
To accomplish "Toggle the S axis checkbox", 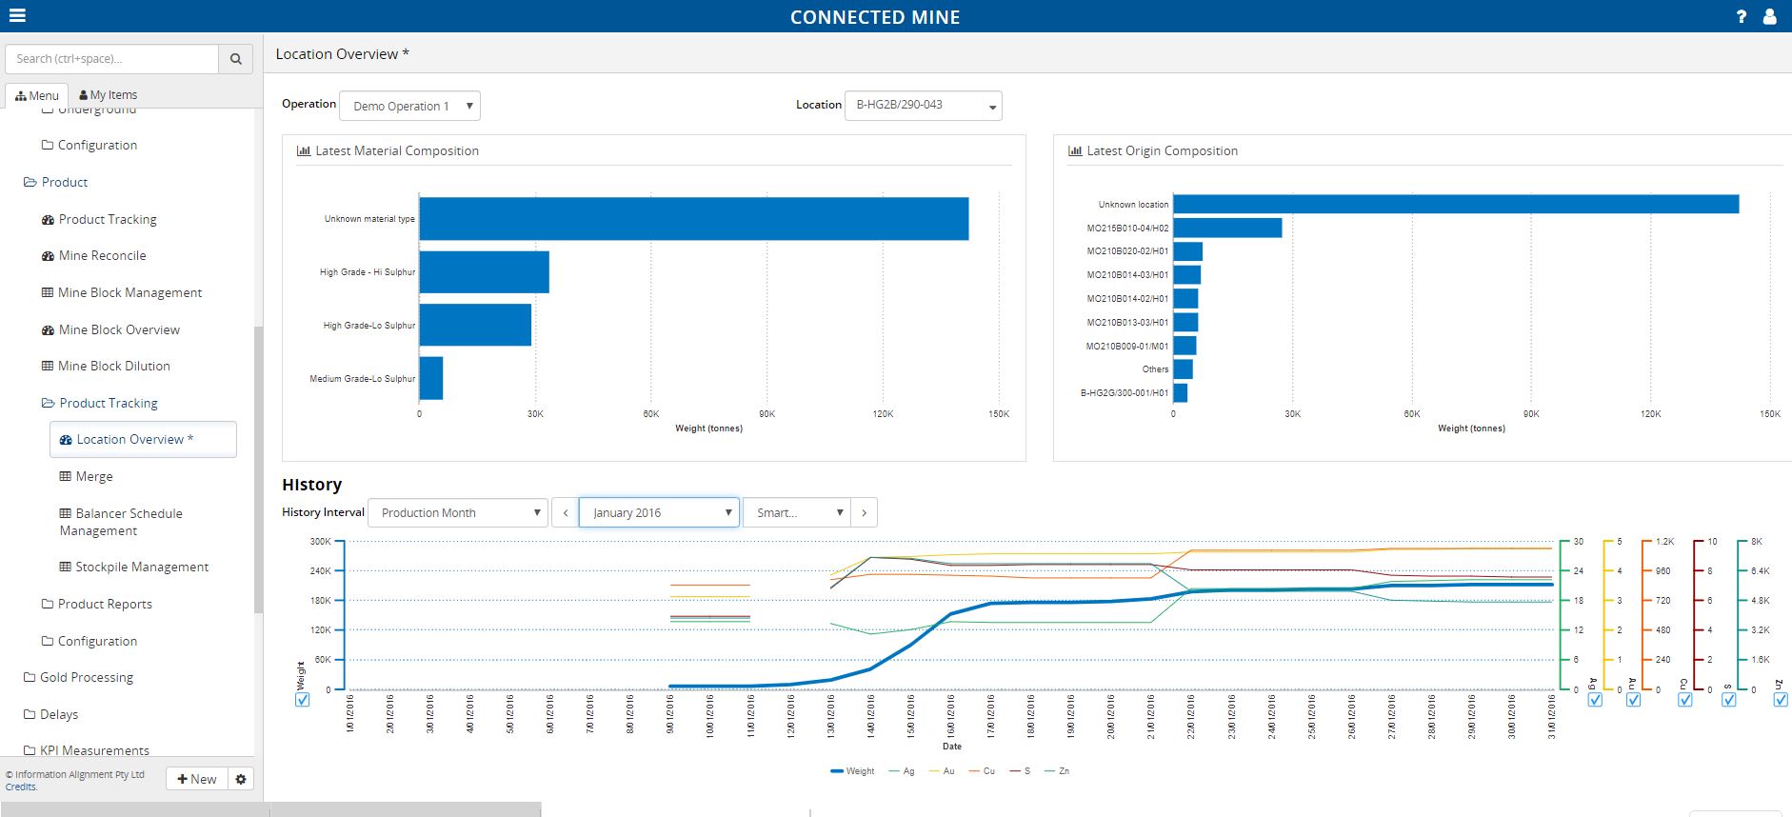I will coord(1729,700).
